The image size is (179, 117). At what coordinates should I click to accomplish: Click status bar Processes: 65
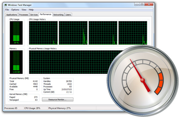(x=11, y=108)
